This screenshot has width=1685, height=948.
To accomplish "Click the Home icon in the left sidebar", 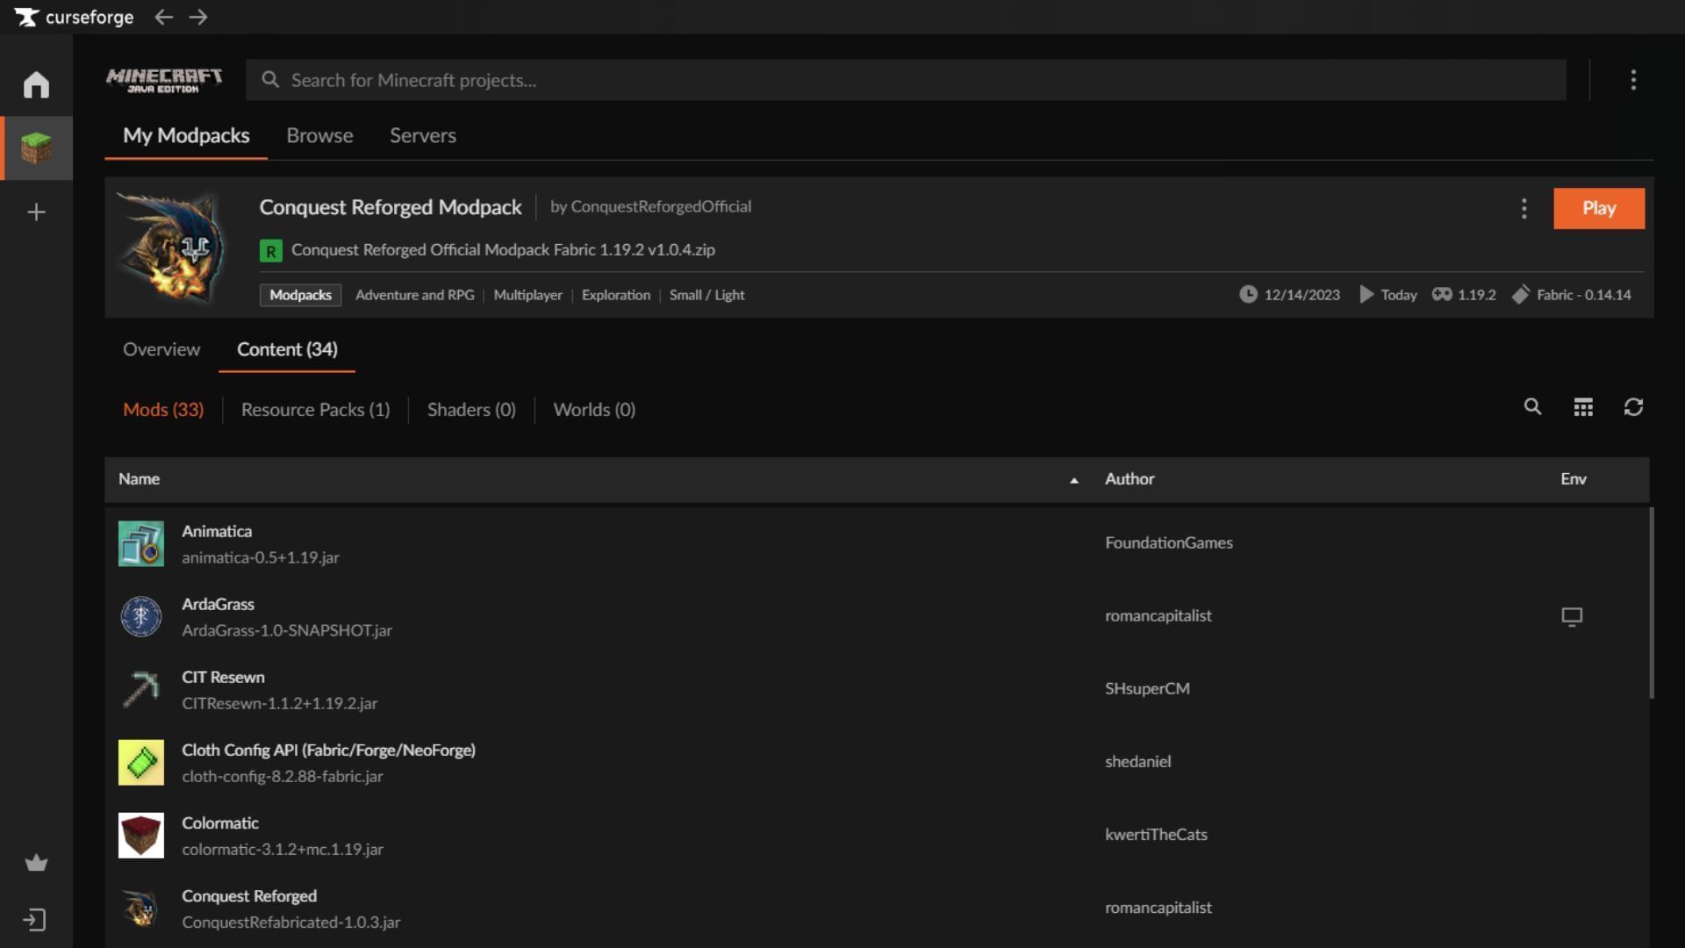I will [x=36, y=83].
